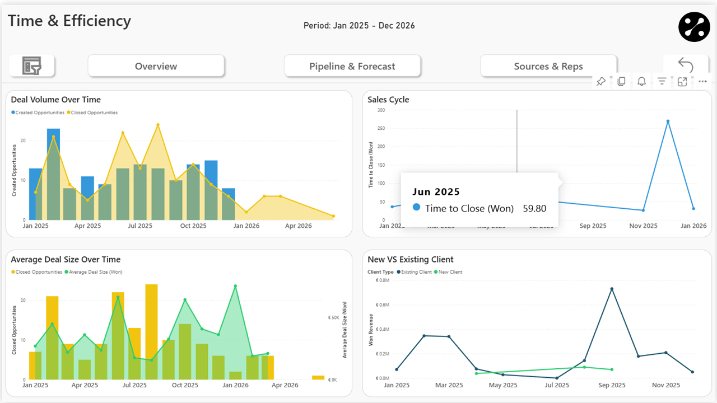The width and height of the screenshot is (717, 403).
Task: Click the back arrow button
Action: tap(685, 65)
